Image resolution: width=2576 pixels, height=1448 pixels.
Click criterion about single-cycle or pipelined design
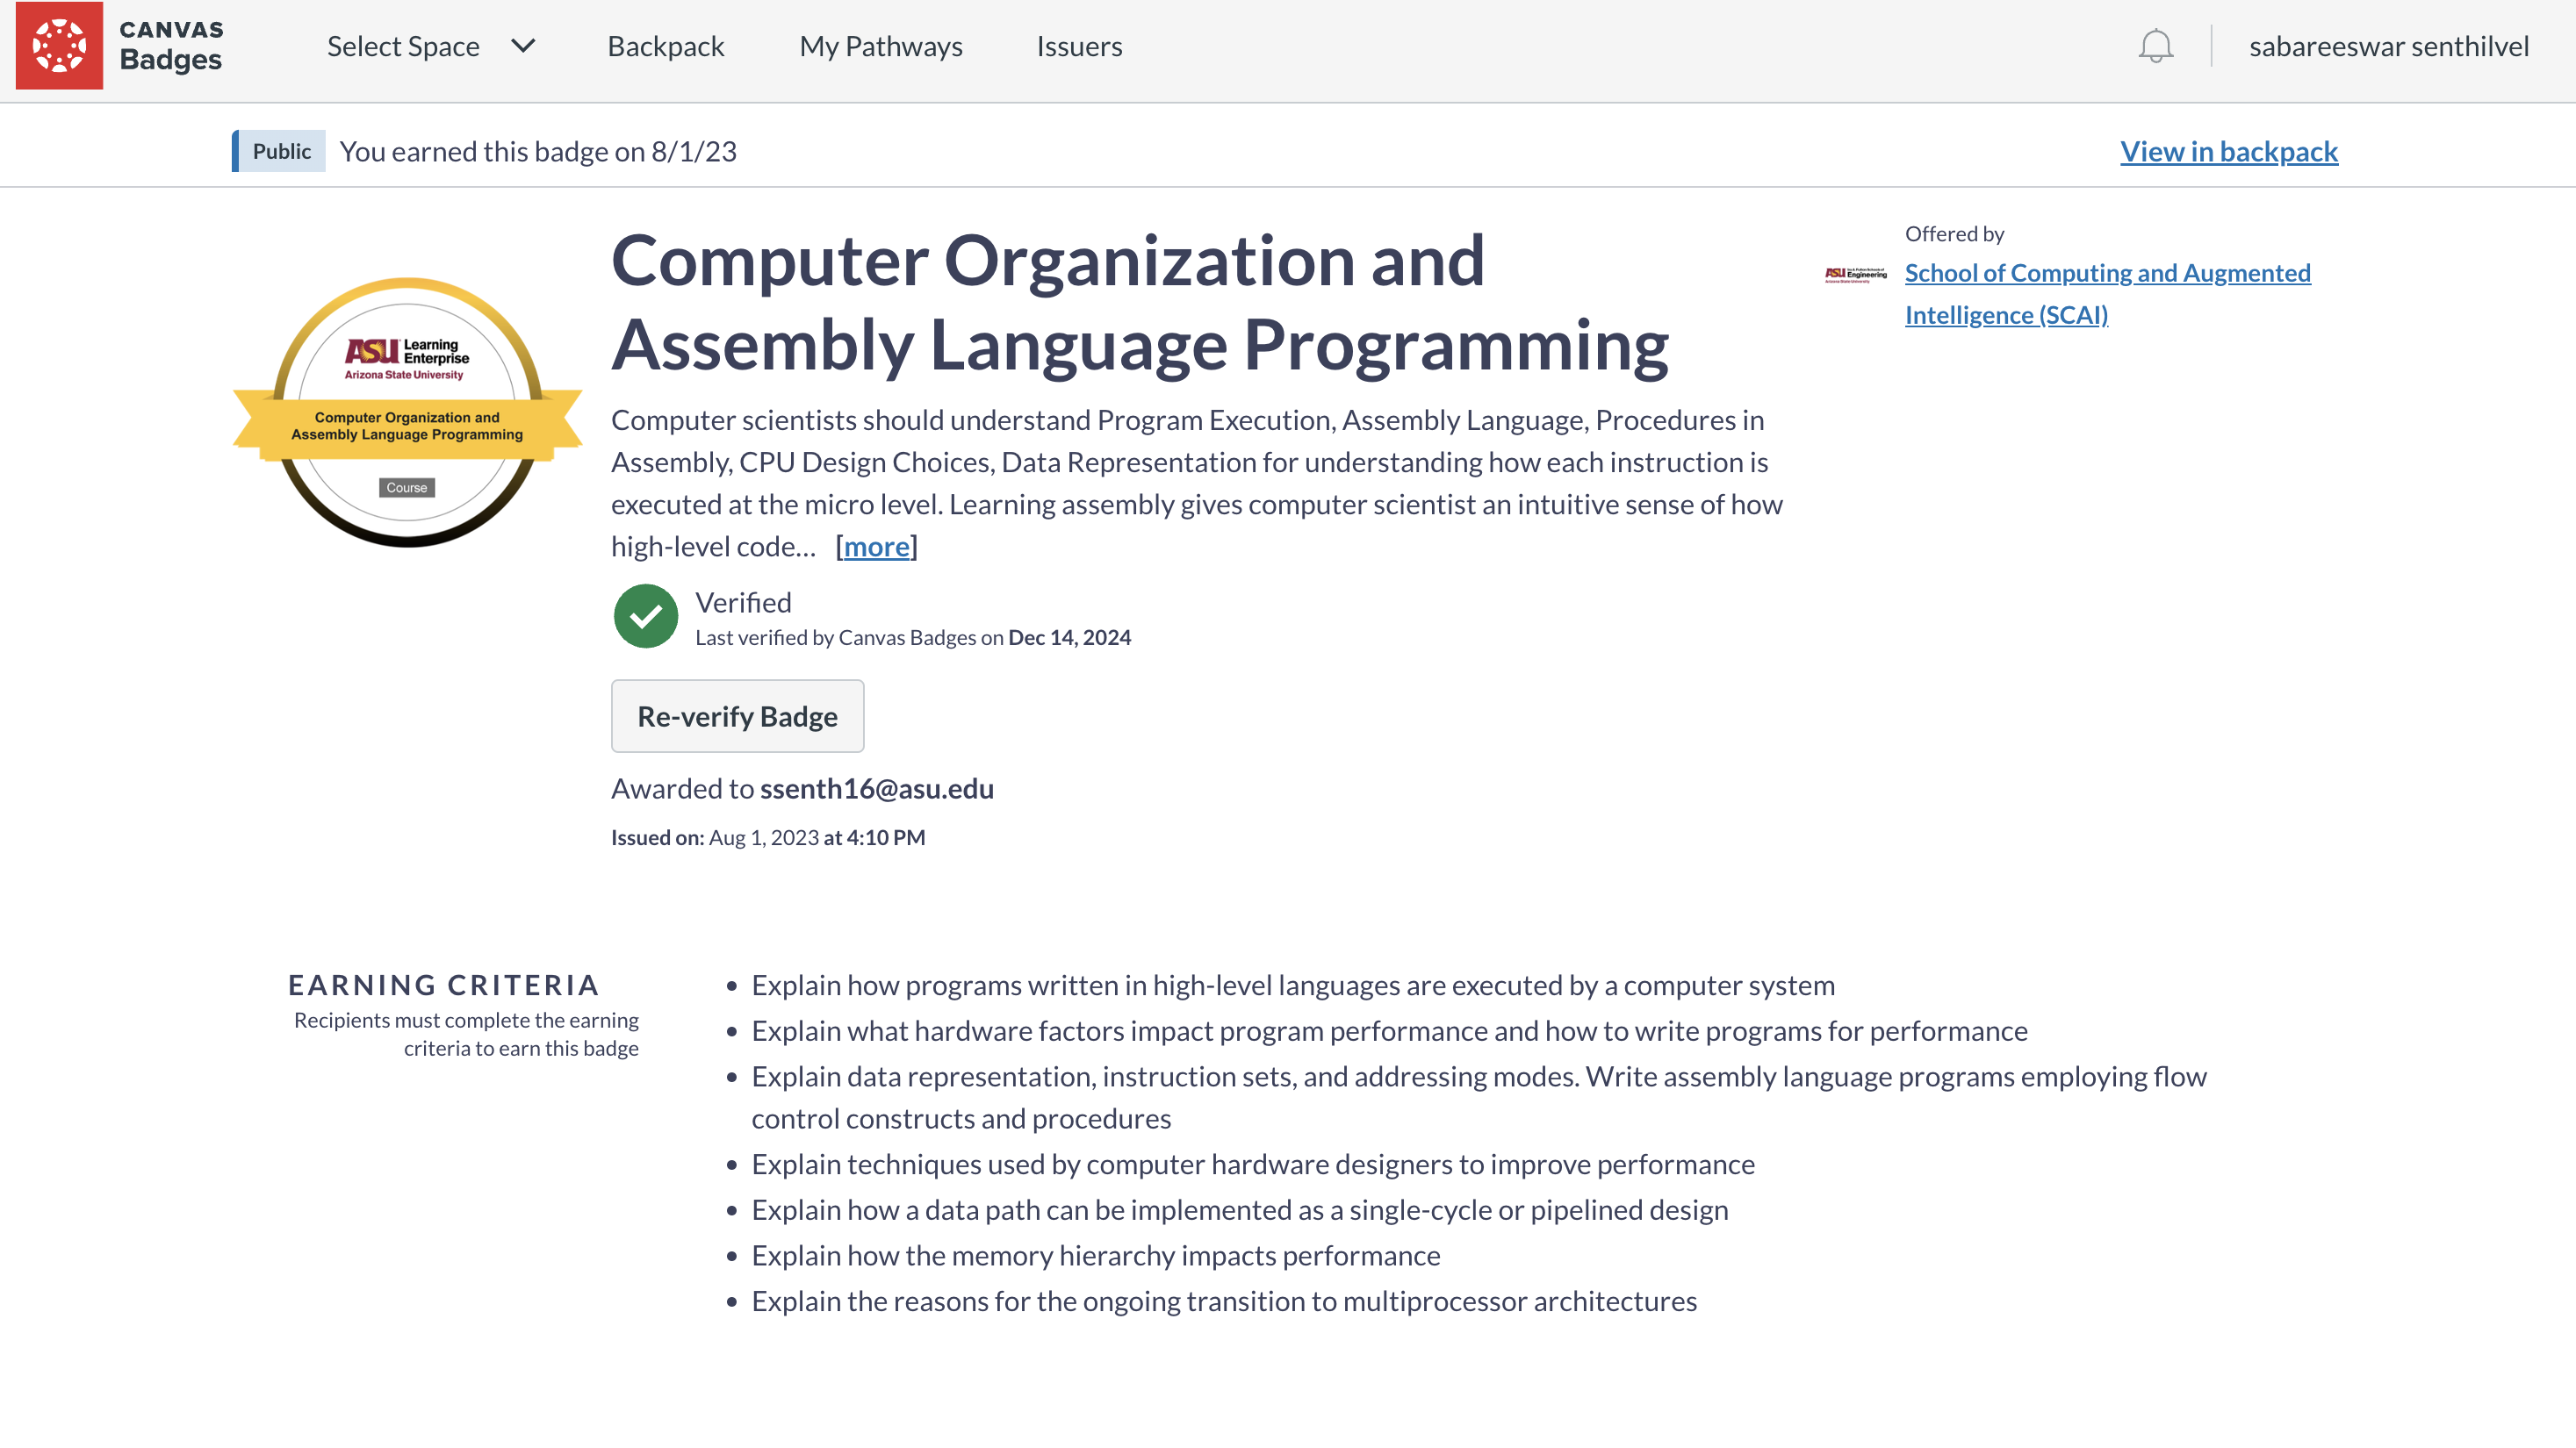(1239, 1210)
